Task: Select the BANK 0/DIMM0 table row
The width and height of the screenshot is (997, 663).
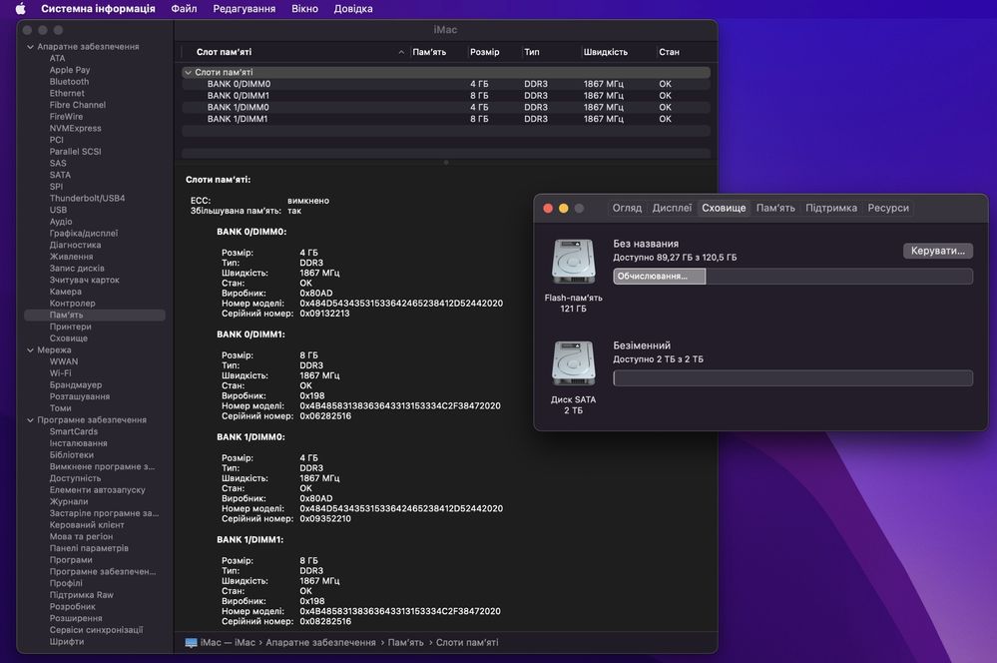Action: pyautogui.click(x=446, y=84)
